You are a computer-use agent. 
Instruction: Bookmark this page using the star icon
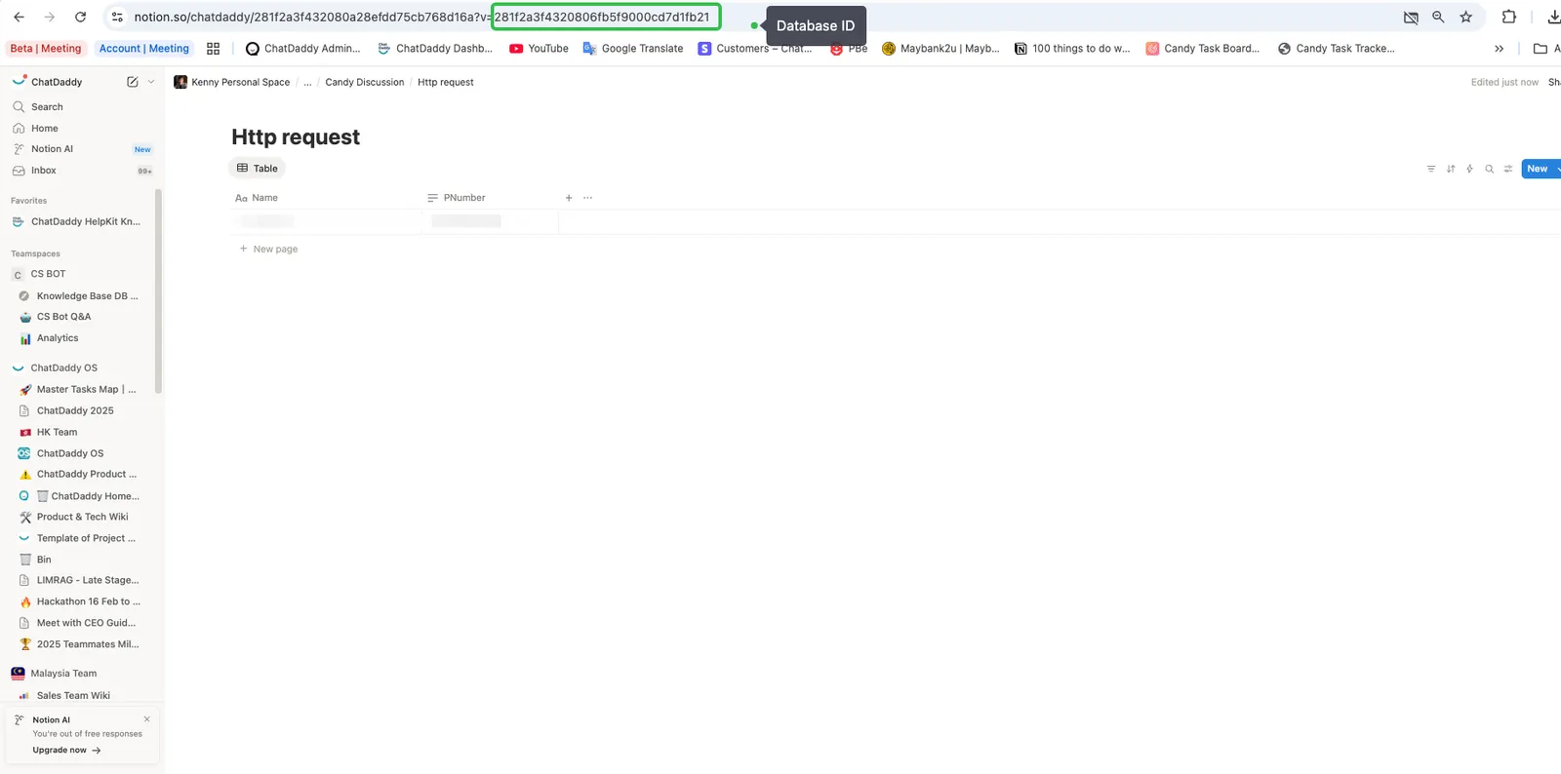[x=1465, y=17]
